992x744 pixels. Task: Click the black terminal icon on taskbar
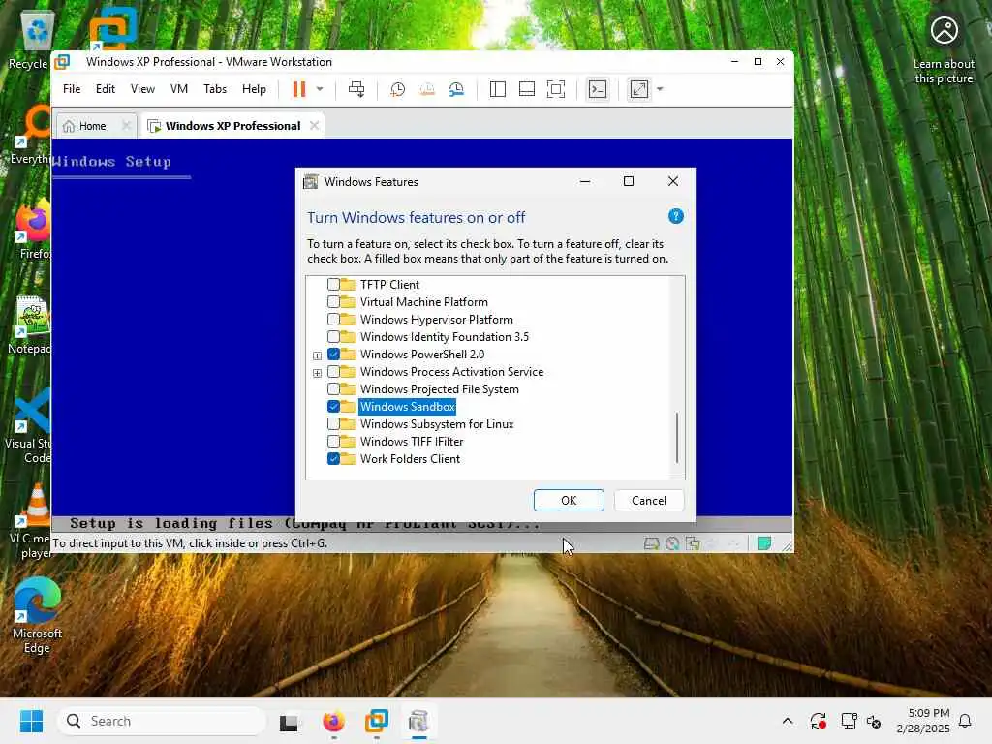pyautogui.click(x=289, y=721)
